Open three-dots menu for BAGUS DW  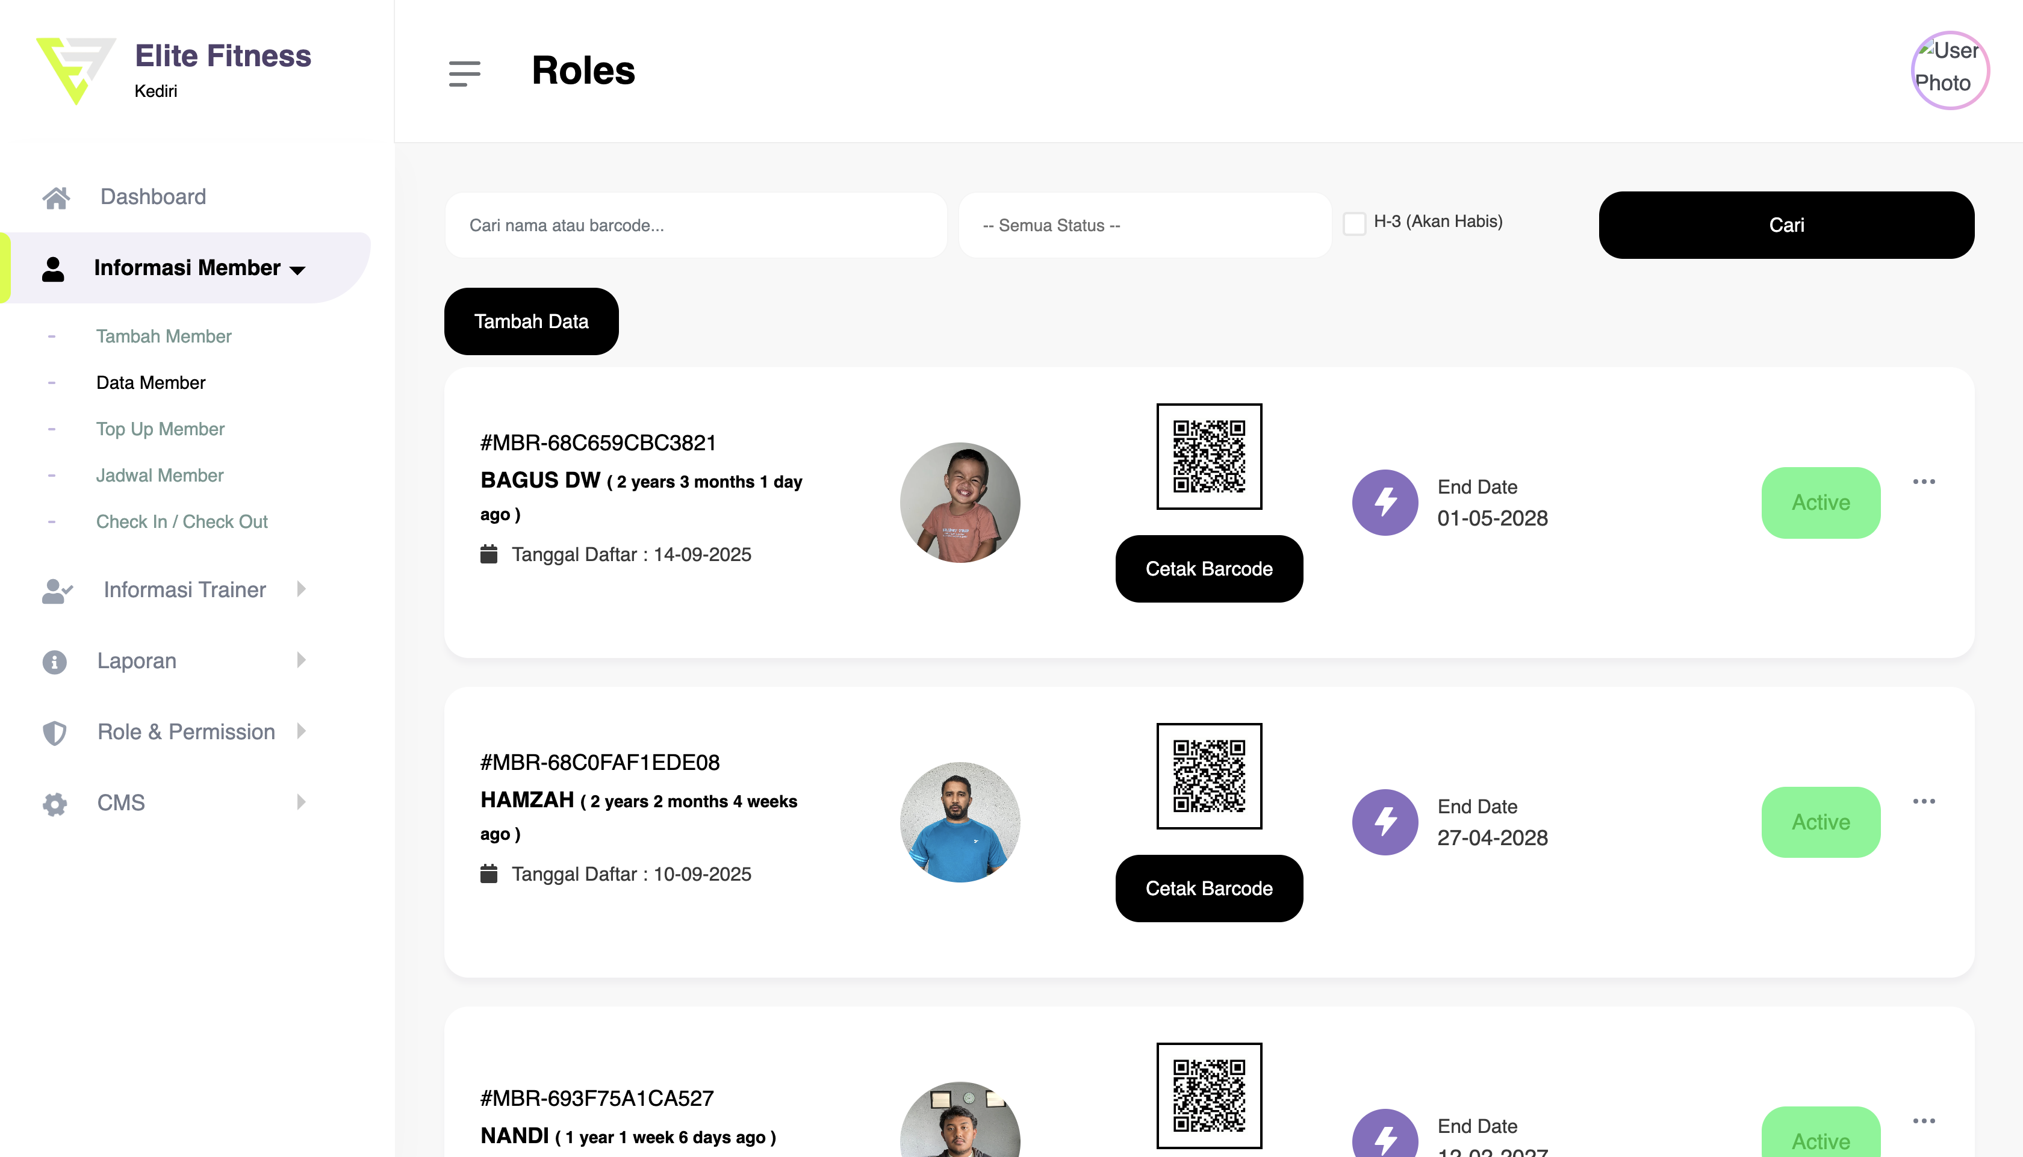(x=1923, y=482)
